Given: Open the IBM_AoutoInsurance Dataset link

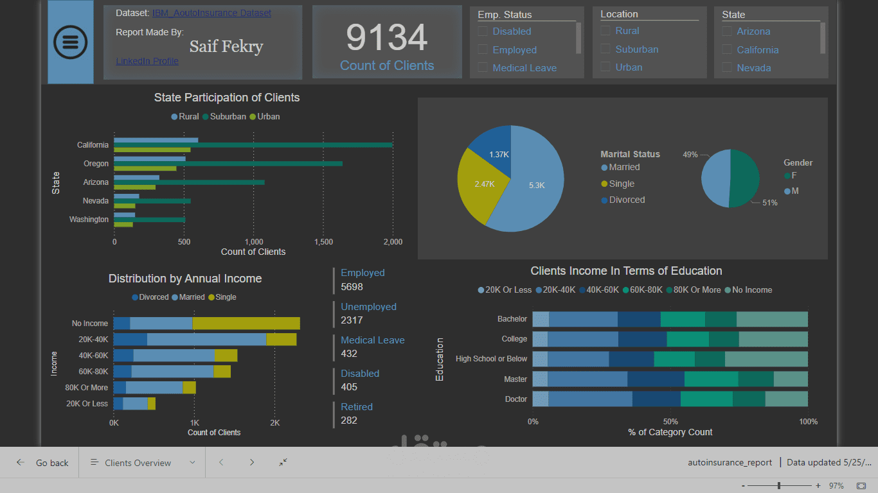Looking at the screenshot, I should click(211, 13).
